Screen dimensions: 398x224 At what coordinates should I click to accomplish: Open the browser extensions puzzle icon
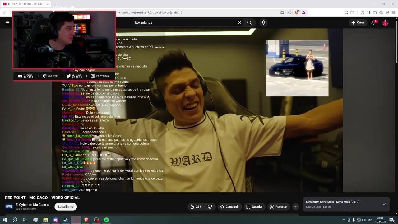click(346, 12)
